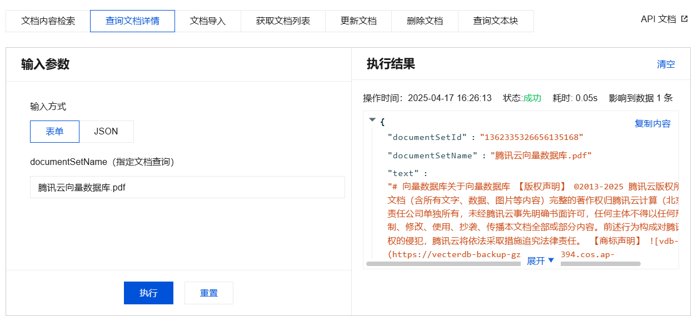The height and width of the screenshot is (316, 693).
Task: Switch to the 文档导入 tab
Action: 208,21
